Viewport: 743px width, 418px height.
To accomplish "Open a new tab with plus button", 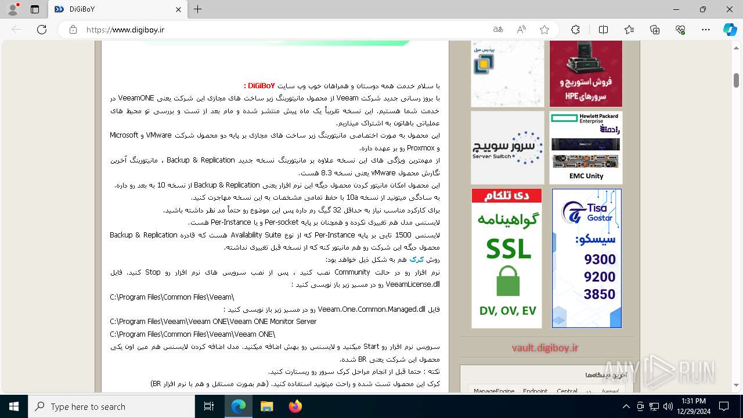I will (x=198, y=9).
